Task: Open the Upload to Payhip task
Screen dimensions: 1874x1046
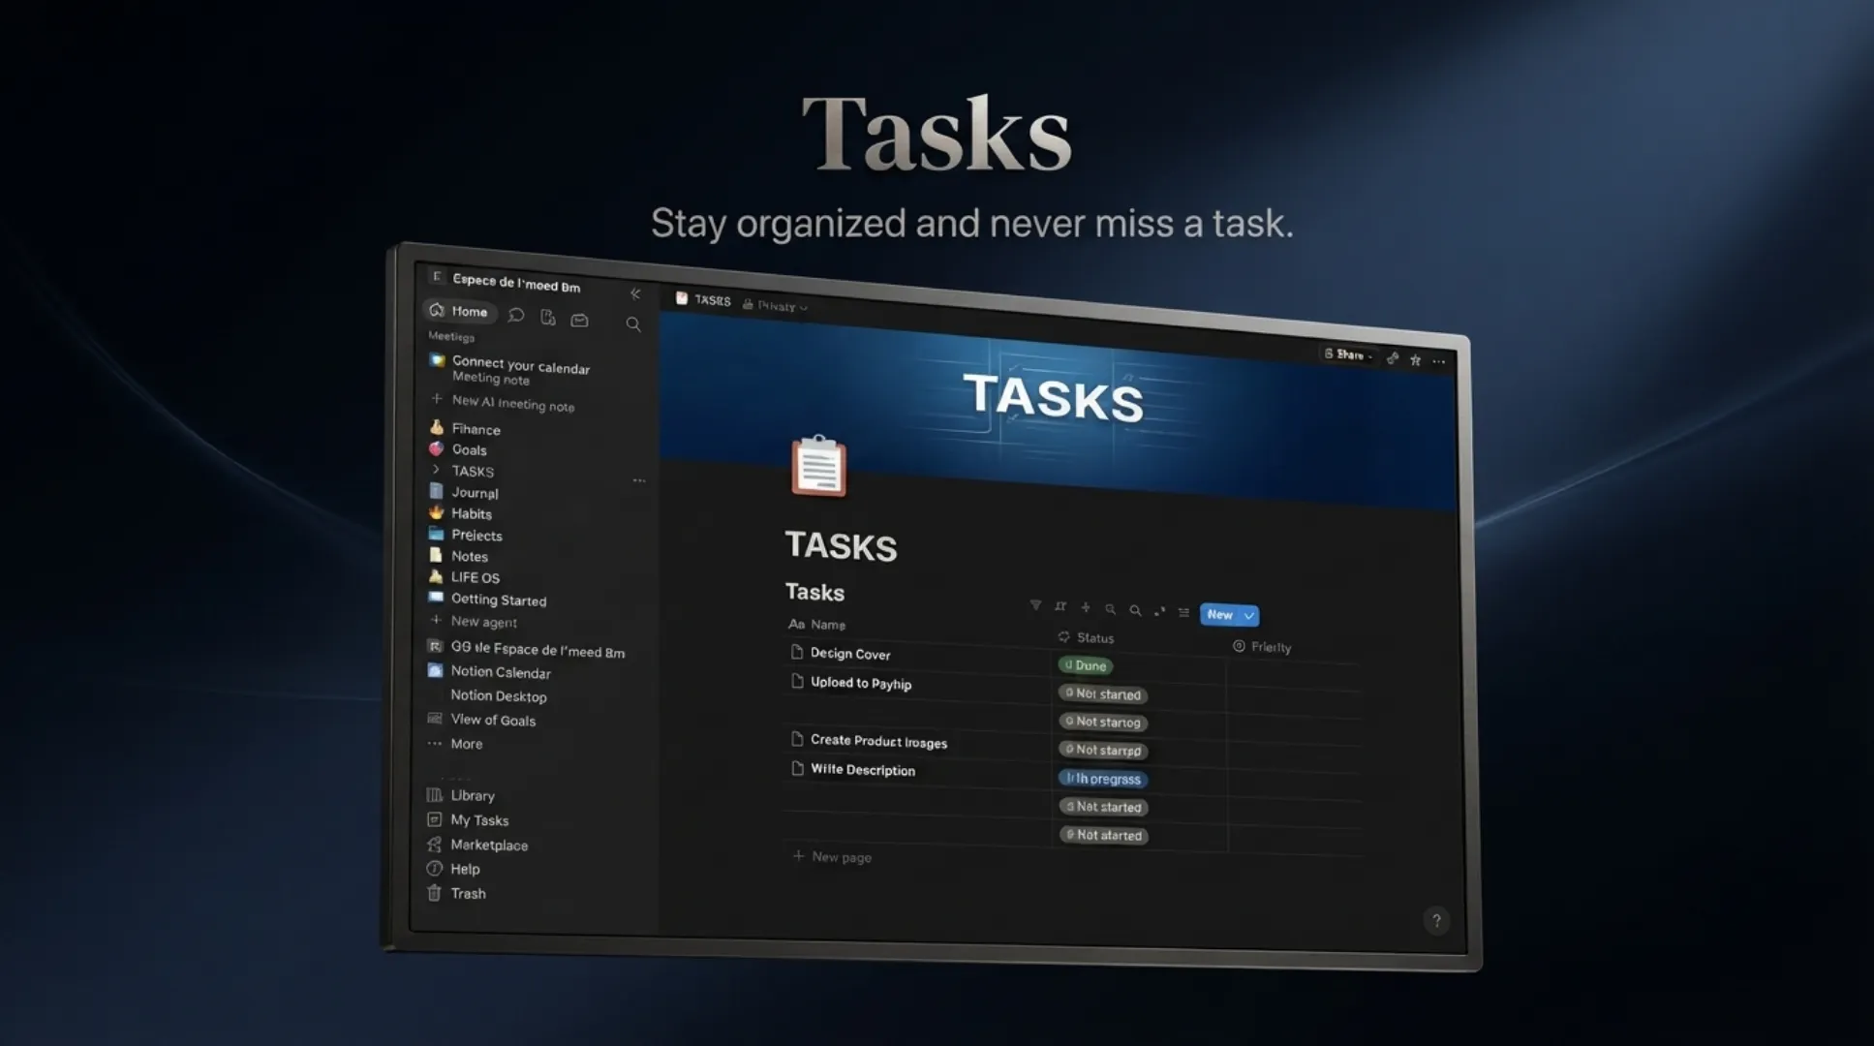Action: point(861,683)
